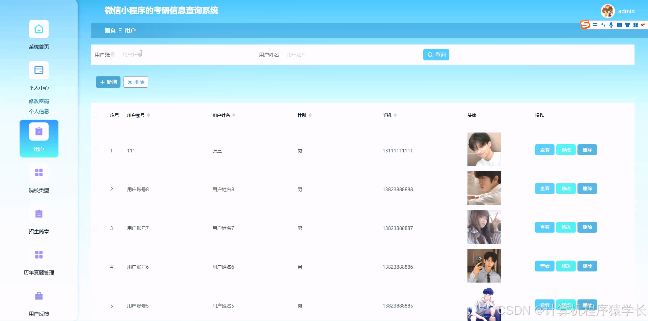Open 用户反馈 via its briefcase icon
The width and height of the screenshot is (648, 321).
(x=38, y=296)
